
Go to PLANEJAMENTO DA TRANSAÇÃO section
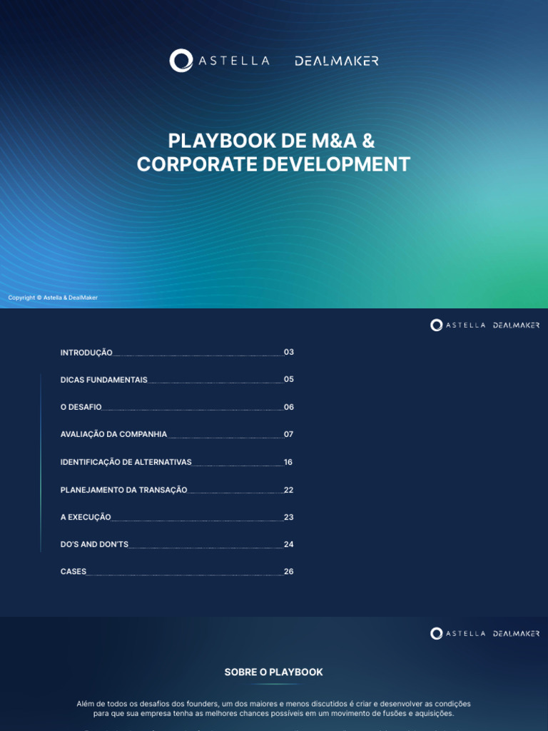click(x=177, y=490)
